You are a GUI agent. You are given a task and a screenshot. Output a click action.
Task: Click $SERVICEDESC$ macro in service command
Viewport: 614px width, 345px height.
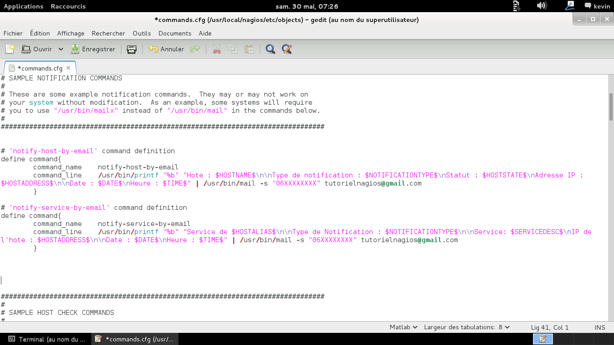537,232
